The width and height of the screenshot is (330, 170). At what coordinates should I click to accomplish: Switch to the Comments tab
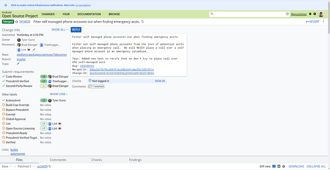tap(58, 160)
